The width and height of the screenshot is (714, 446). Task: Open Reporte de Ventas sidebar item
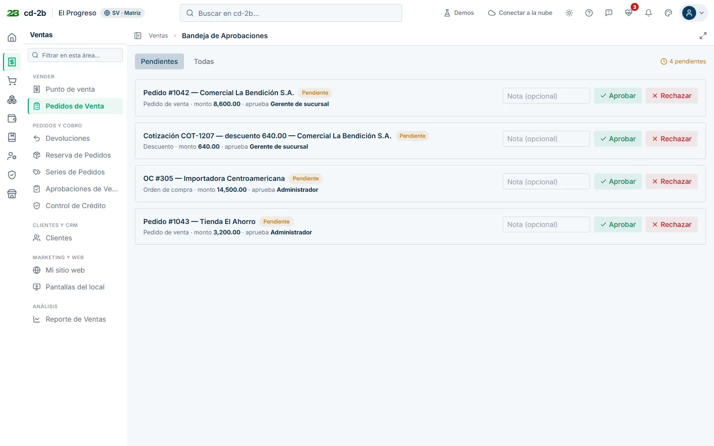75,319
